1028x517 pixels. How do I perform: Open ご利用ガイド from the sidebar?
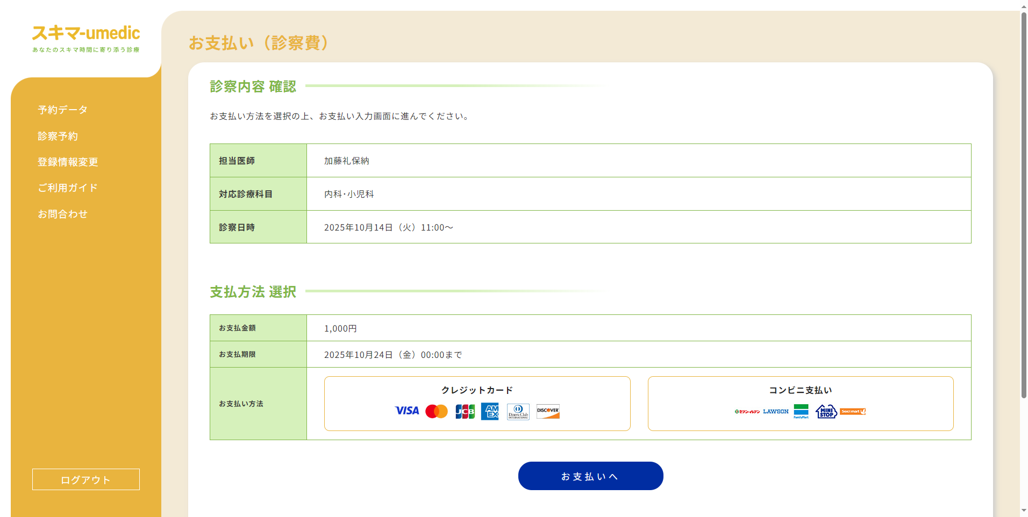[67, 188]
